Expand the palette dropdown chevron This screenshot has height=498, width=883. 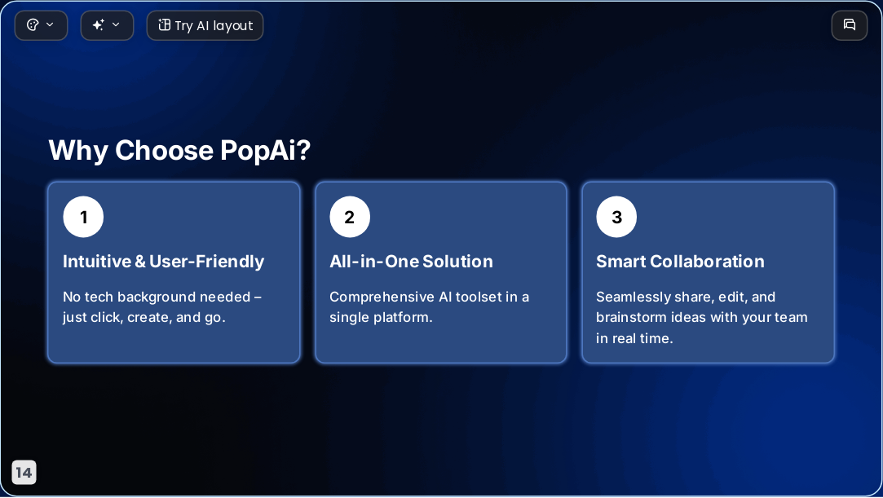tap(50, 24)
